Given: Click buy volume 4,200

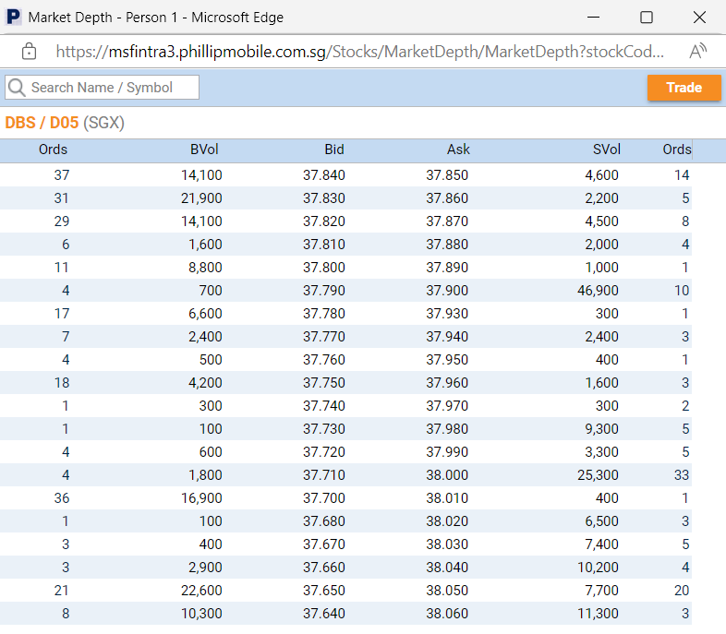Looking at the screenshot, I should [x=205, y=383].
